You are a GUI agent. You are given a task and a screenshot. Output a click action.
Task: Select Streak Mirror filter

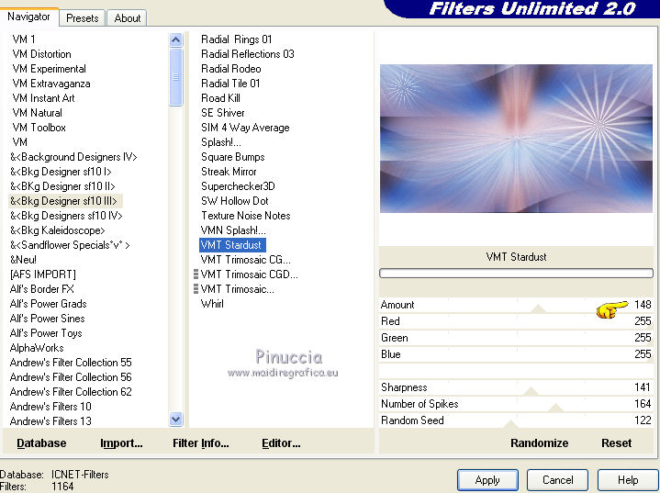pyautogui.click(x=229, y=172)
